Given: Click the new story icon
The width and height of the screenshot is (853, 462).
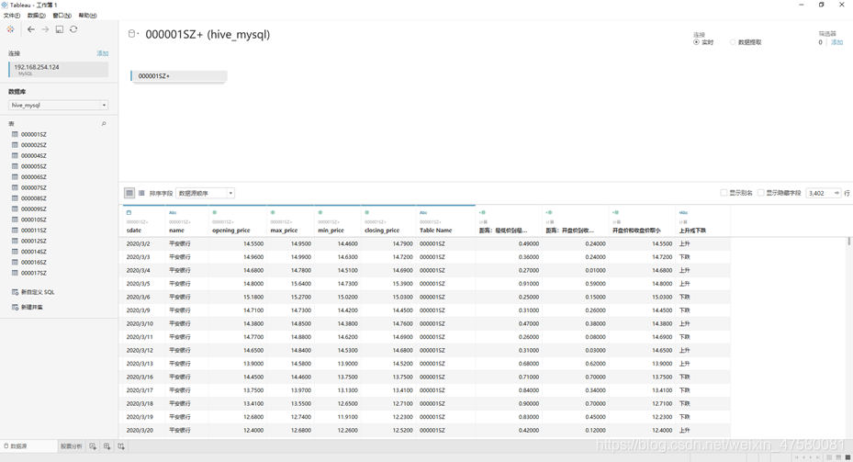Looking at the screenshot, I should click(x=121, y=446).
